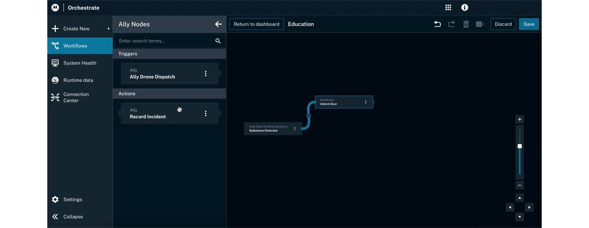Click the Connection Center icon
Screen dimensions: 589x228
pos(55,97)
